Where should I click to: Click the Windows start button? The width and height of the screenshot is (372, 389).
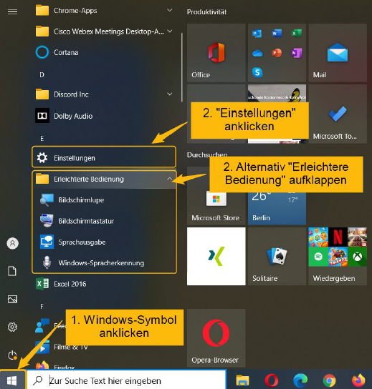point(12,380)
